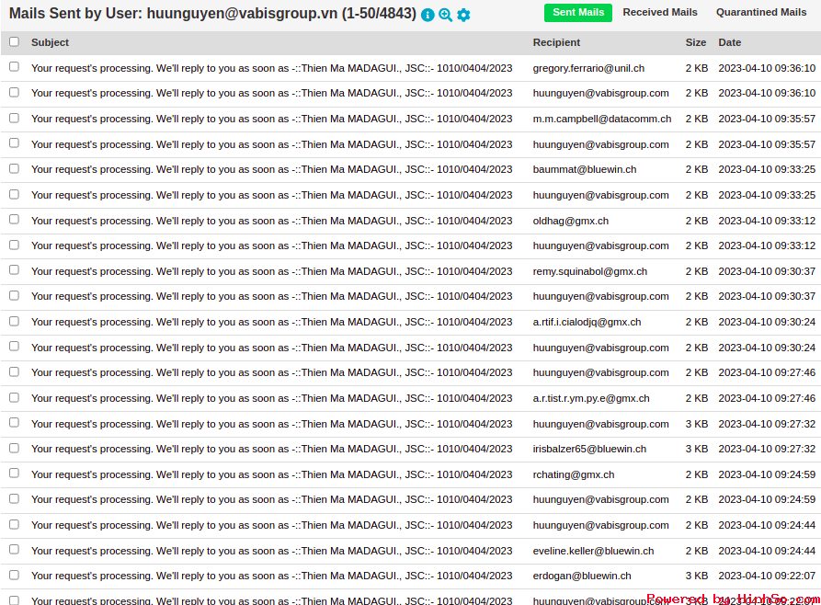Click the magnifier search icon in header
Viewport: 821px width, 605px height.
pos(446,15)
